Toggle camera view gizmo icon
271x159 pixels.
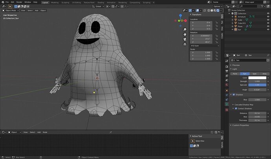(185, 39)
